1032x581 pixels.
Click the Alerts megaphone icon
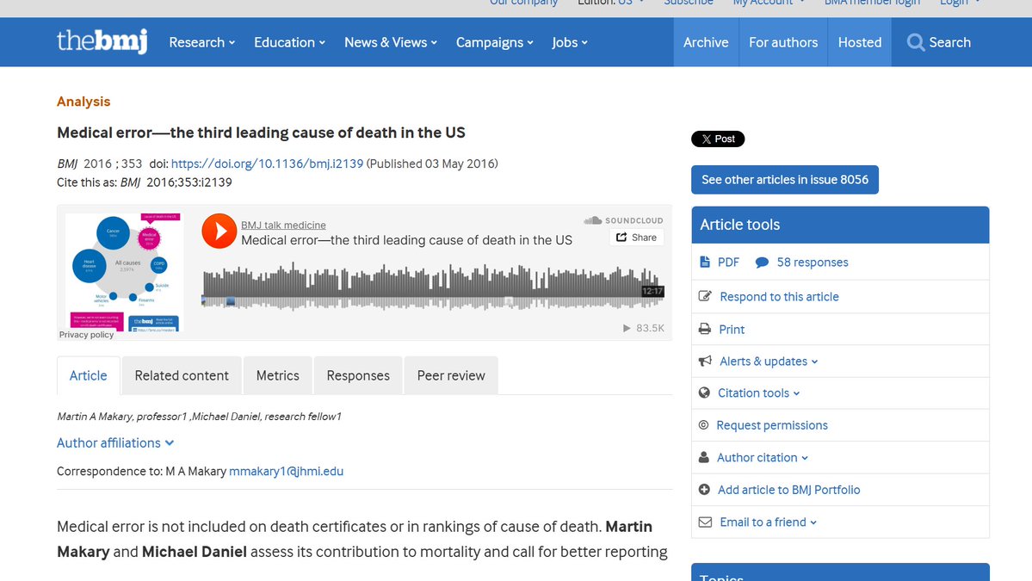705,361
